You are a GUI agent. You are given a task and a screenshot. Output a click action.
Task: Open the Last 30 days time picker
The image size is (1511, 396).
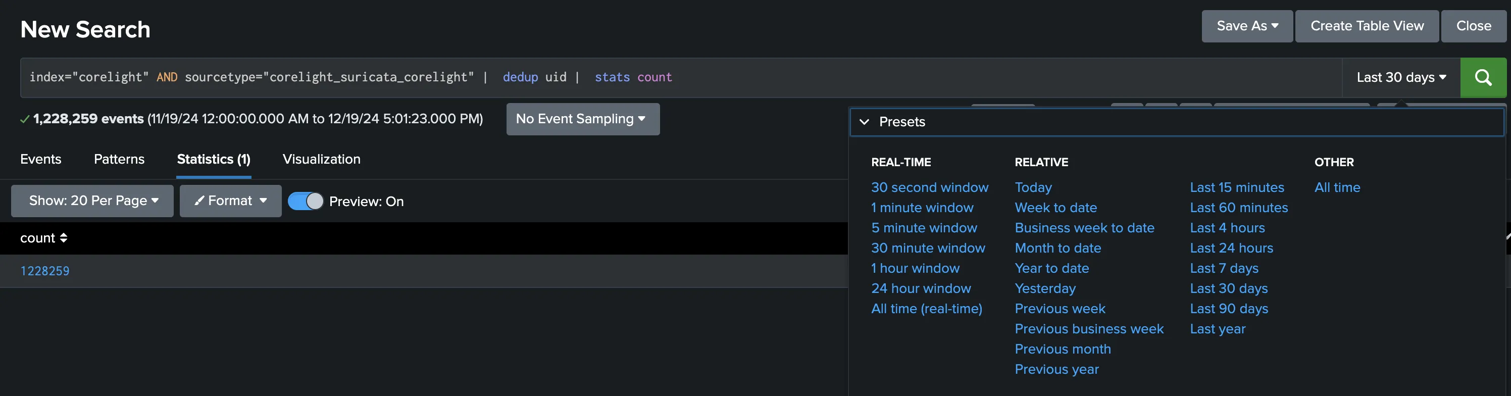1400,77
